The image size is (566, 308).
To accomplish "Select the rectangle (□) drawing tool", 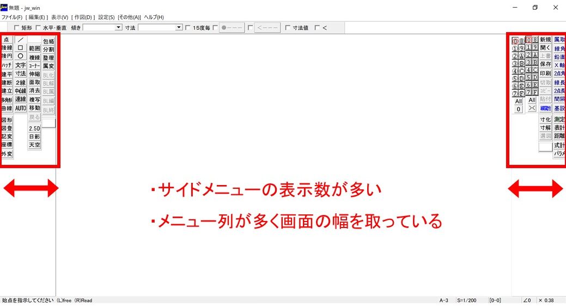I will point(21,47).
